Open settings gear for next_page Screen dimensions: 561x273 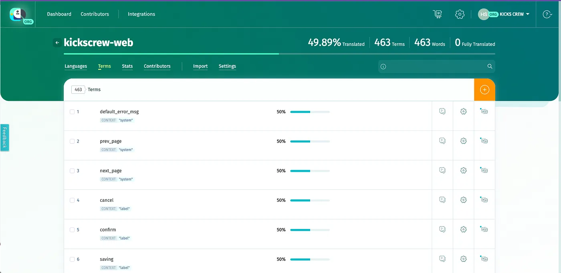point(464,171)
